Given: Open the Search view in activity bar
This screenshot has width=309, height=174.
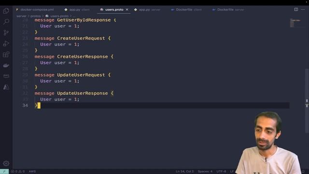Looking at the screenshot, I should 6,21.
